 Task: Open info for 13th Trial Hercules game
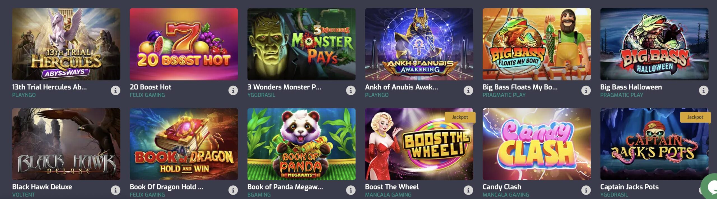click(x=115, y=90)
